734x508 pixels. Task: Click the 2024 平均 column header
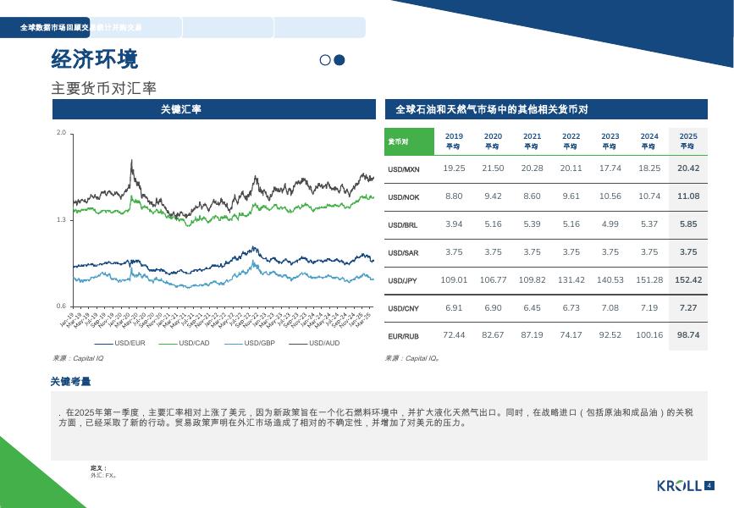click(649, 141)
